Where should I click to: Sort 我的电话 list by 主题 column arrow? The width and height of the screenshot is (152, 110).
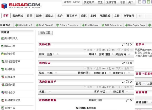[x=57, y=54]
